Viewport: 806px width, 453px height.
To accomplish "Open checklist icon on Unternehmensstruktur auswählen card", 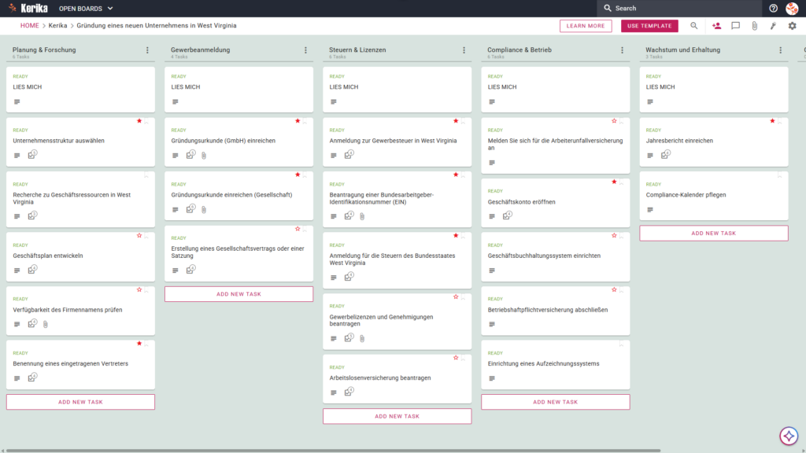I will click(32, 155).
